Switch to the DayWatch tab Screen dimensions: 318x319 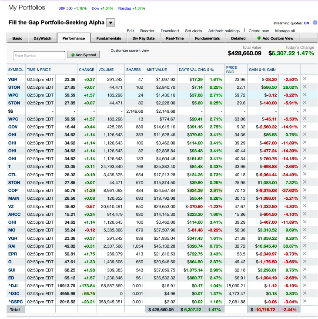[x=43, y=38]
